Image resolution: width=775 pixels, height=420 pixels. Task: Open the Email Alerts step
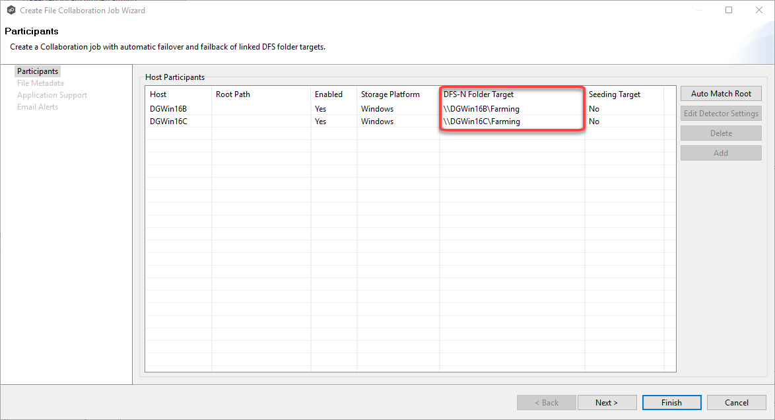tap(38, 106)
